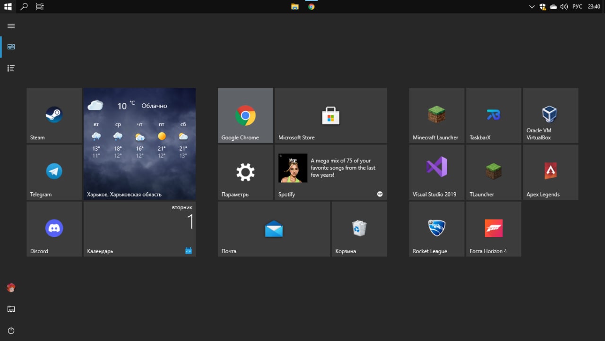Open the Apex Legends tile
This screenshot has width=605, height=341.
(551, 172)
